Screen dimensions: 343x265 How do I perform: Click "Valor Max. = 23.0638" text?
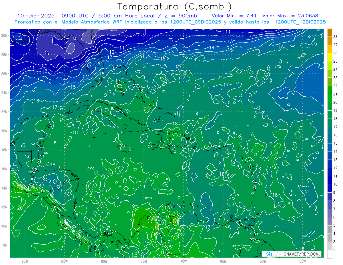290,16
